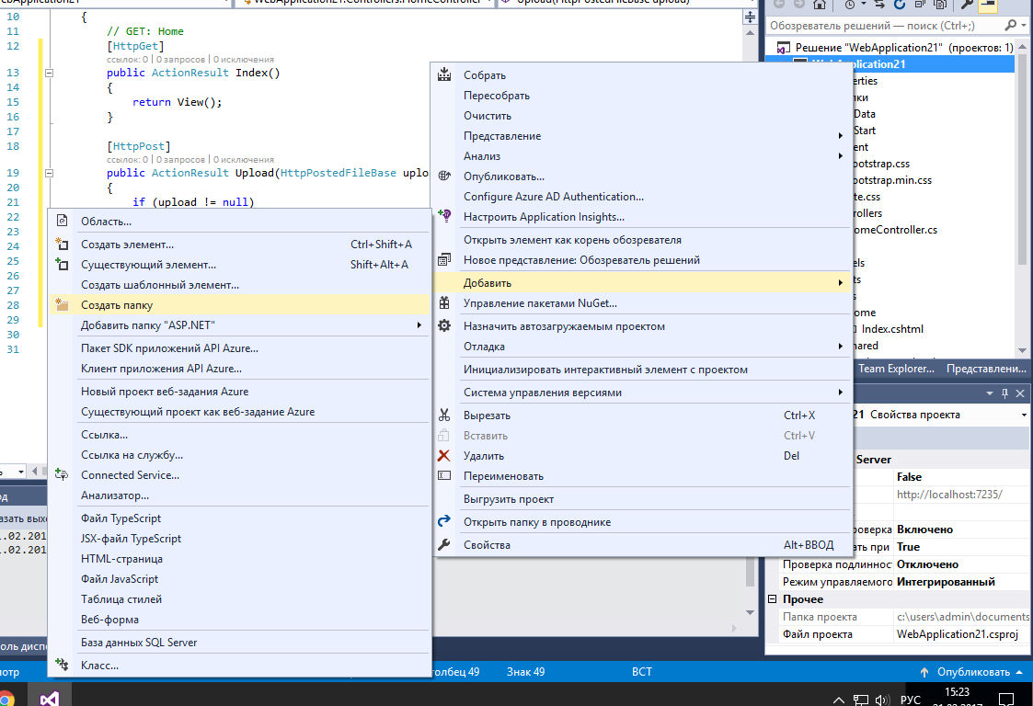
Task: Click the icon beside Новое представление: Обозреватель решений
Action: pyautogui.click(x=444, y=259)
